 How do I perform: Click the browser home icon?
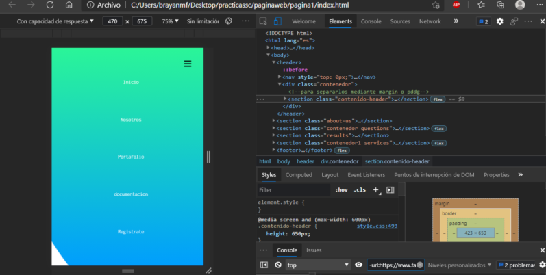(69, 5)
